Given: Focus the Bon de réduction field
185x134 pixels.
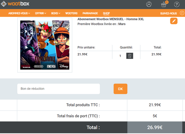Looking at the screenshot, I should coord(59,89).
